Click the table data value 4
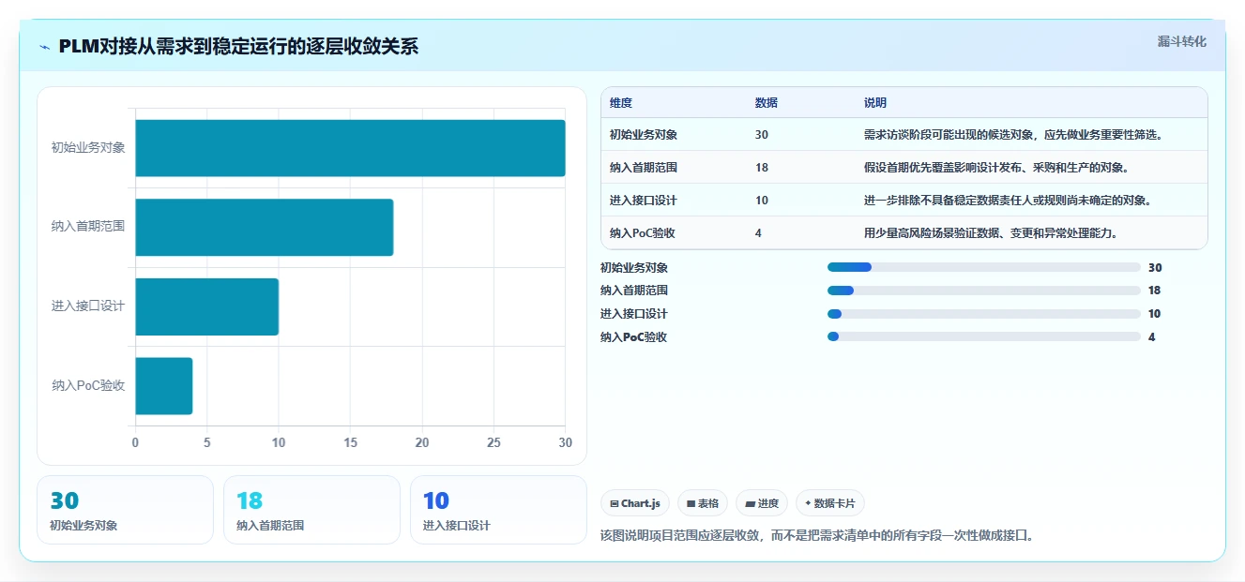1245x582 pixels. [758, 233]
